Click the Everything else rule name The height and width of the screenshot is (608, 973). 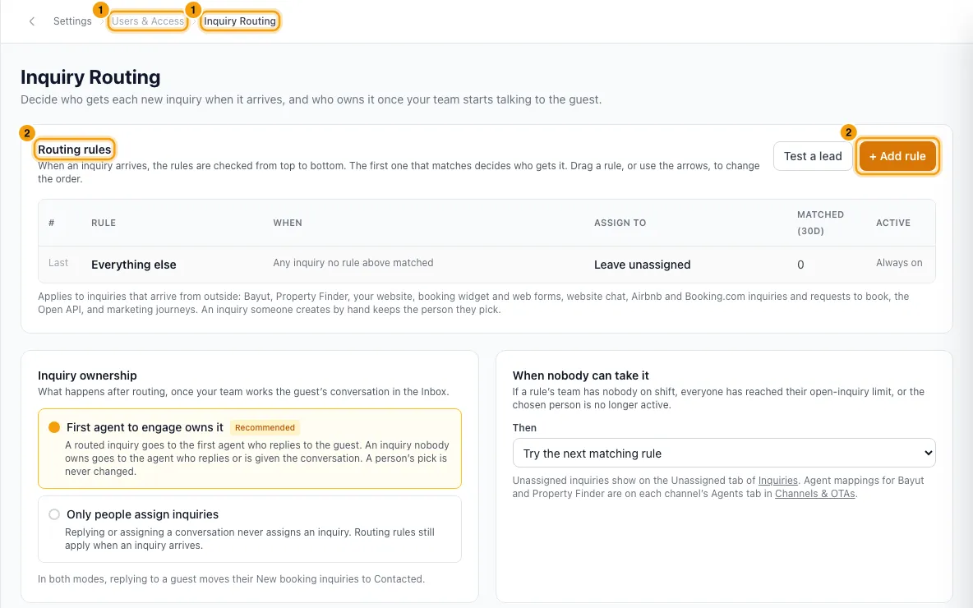point(133,265)
